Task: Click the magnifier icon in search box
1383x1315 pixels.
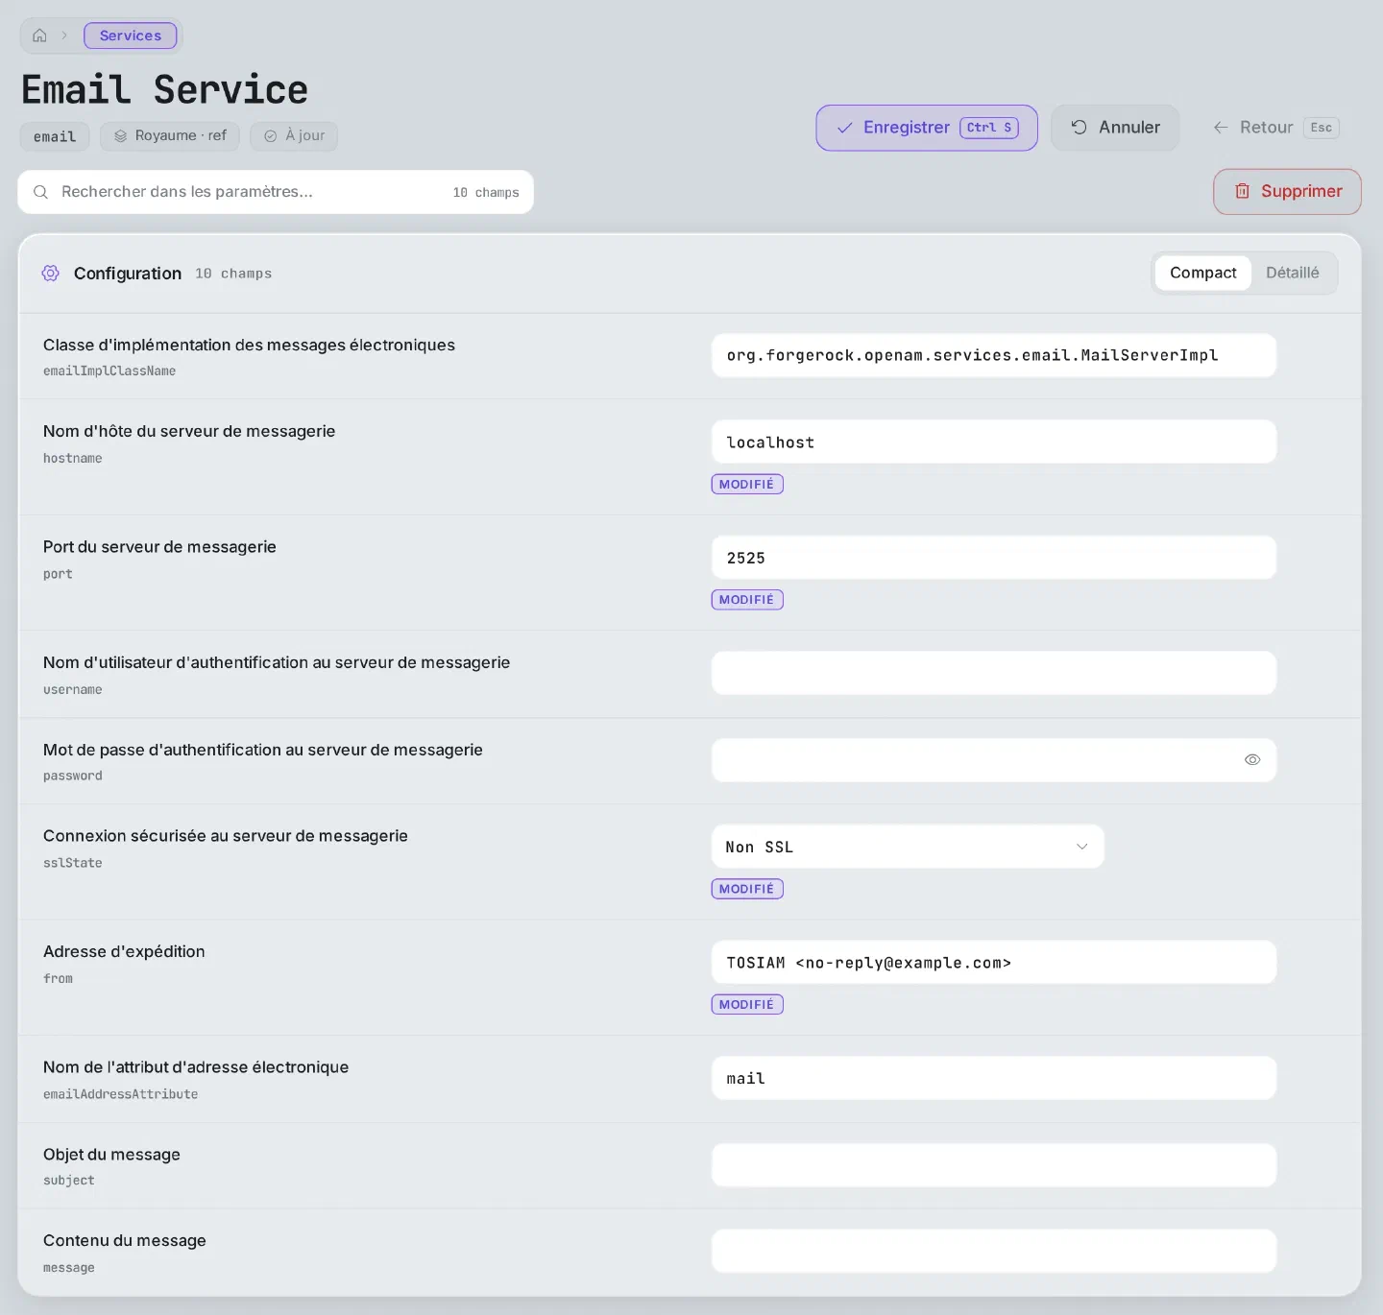Action: 41,192
